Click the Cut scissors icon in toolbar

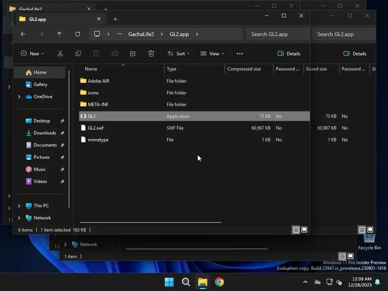60,53
